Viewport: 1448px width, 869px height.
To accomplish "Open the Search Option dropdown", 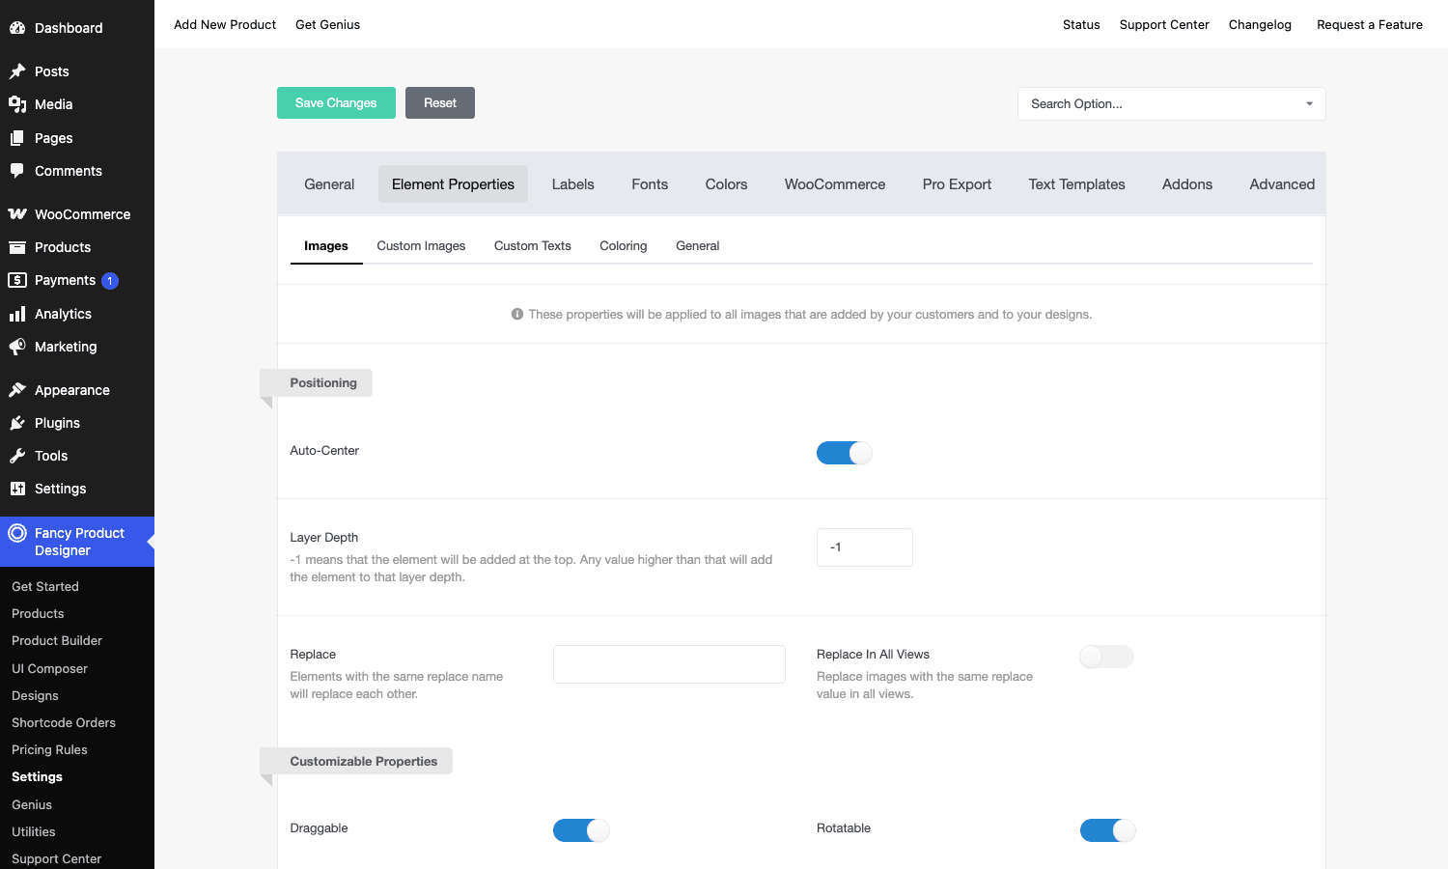I will click(1171, 103).
